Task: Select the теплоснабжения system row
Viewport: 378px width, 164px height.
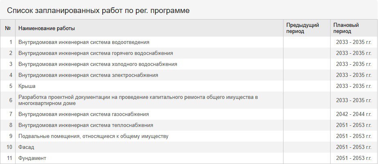Action: click(189, 125)
